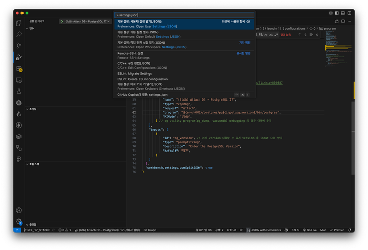This screenshot has height=250, width=368.
Task: Open the Explorer view in the activity bar
Action: pos(19,23)
